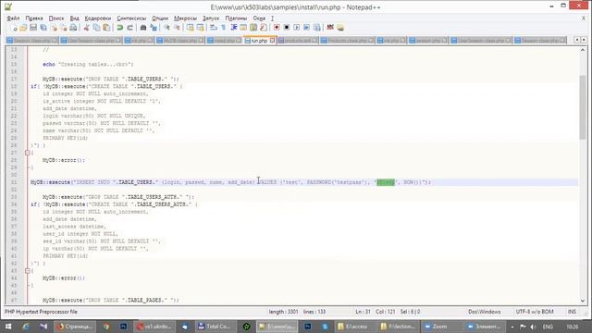The height and width of the screenshot is (333, 592).
Task: Close all documents with the Close All icon
Action: pos(64,28)
